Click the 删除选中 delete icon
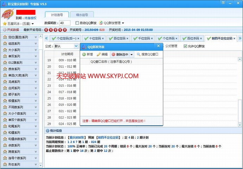 113,54
